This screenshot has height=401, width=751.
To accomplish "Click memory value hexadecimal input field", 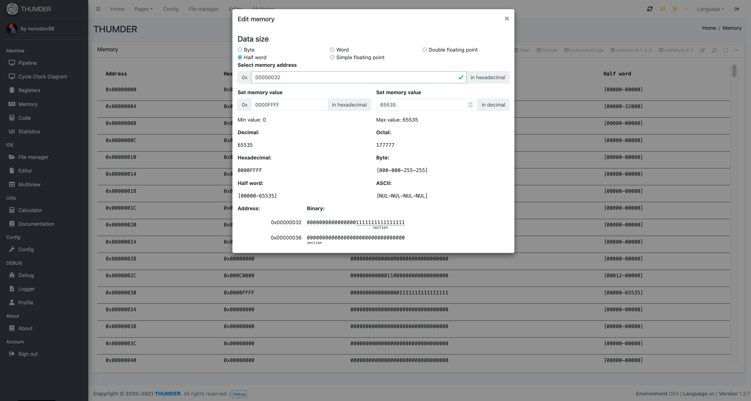I will [x=289, y=104].
